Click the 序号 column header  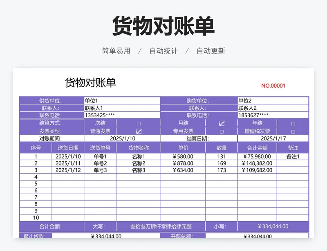(36, 148)
